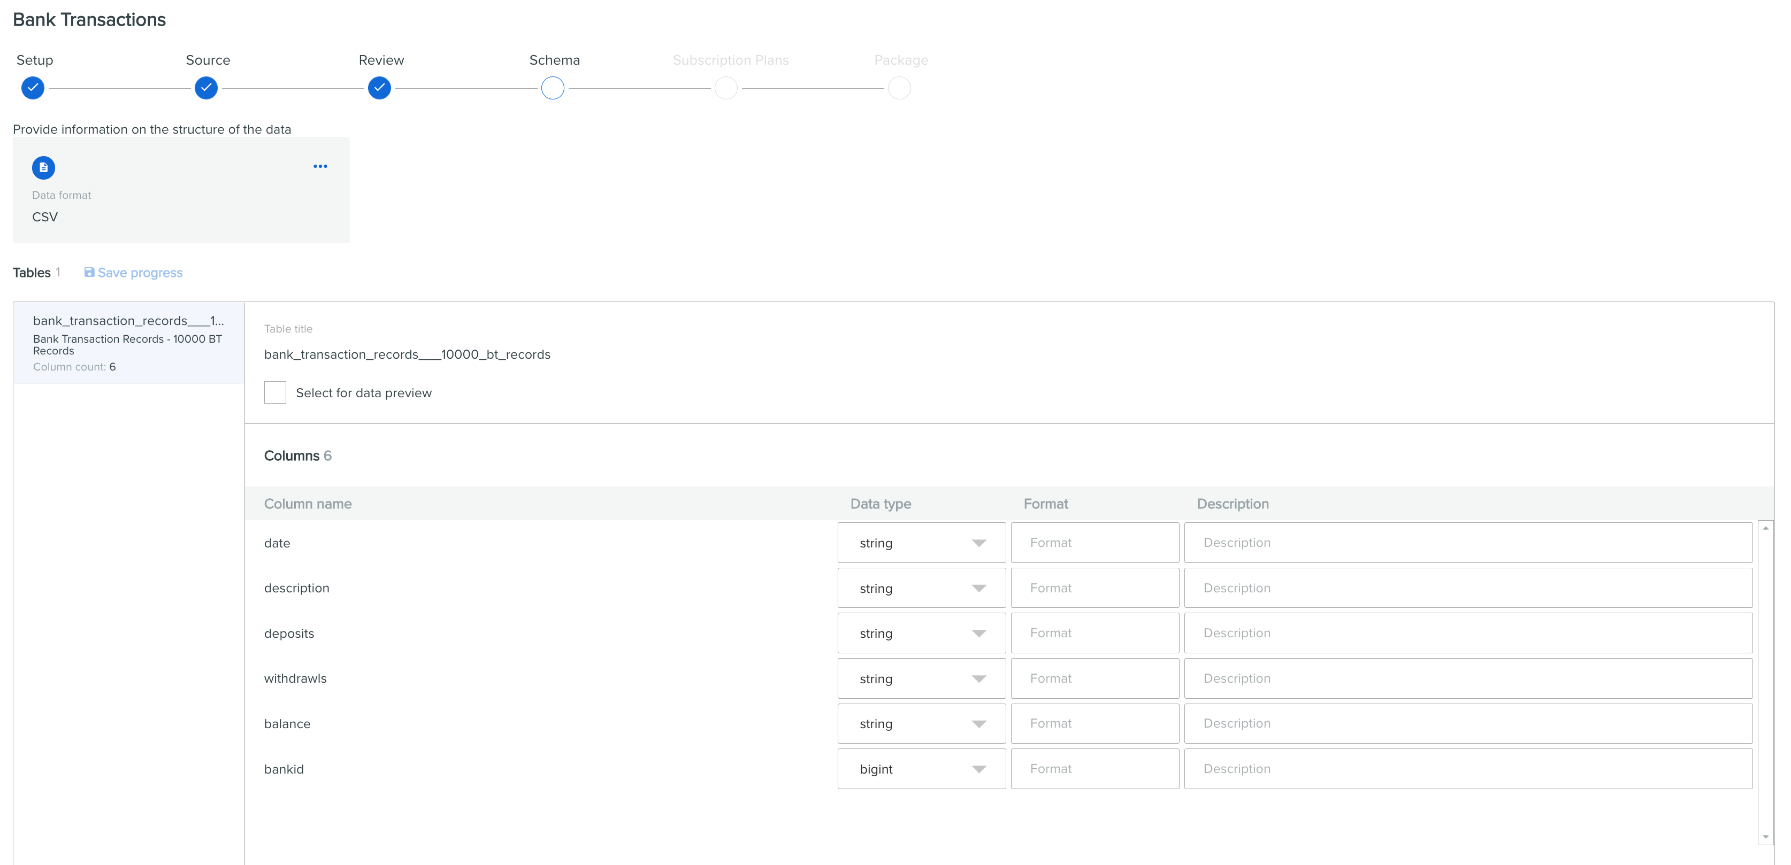The image size is (1791, 865).
Task: Click Description field for deposits column
Action: (1468, 633)
